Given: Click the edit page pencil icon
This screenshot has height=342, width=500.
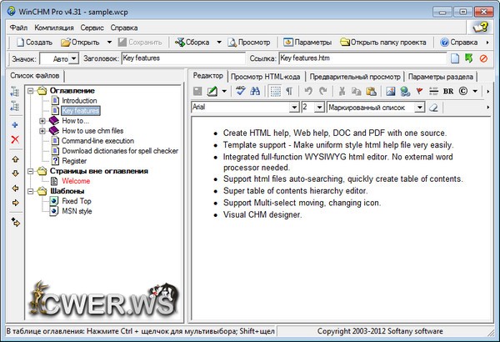Looking at the screenshot, I should [212, 91].
